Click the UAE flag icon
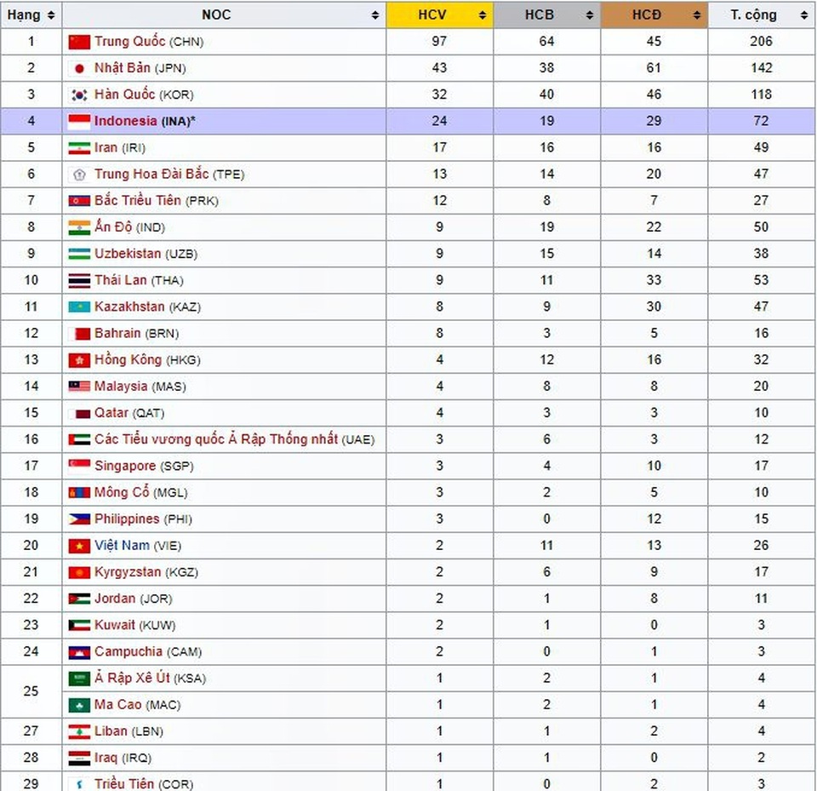 [79, 439]
